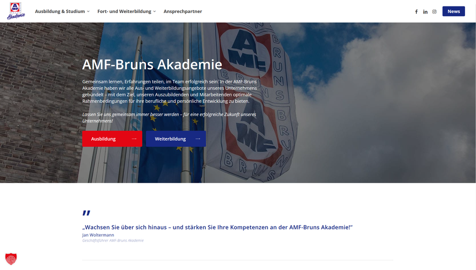The image size is (476, 270).
Task: Open the red fingerprint privacy shield icon
Action: click(11, 259)
